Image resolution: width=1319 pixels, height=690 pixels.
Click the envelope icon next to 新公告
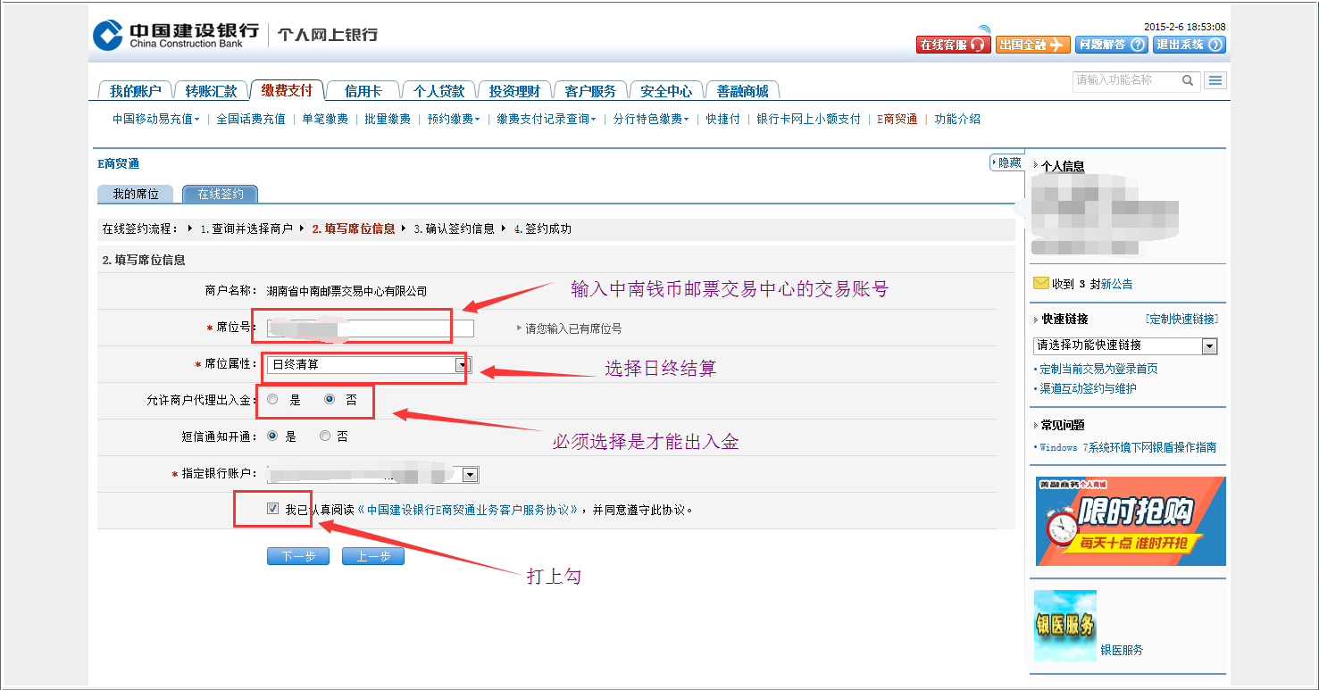point(1040,284)
